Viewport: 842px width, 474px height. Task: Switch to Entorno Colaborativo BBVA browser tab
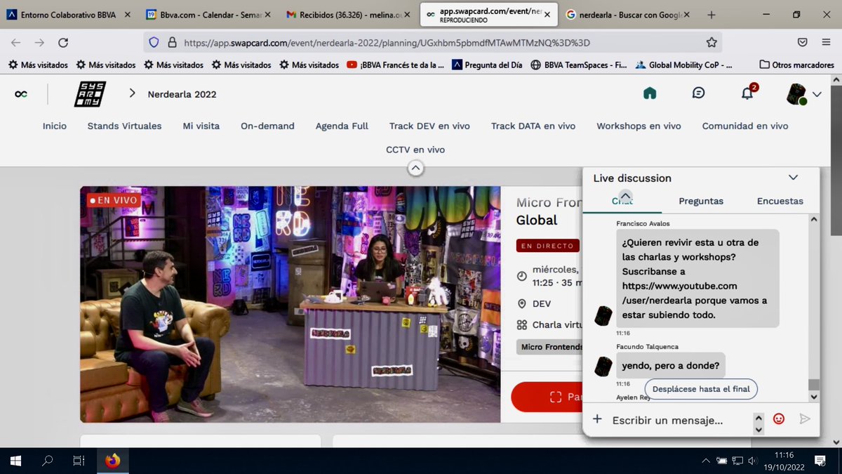point(69,14)
